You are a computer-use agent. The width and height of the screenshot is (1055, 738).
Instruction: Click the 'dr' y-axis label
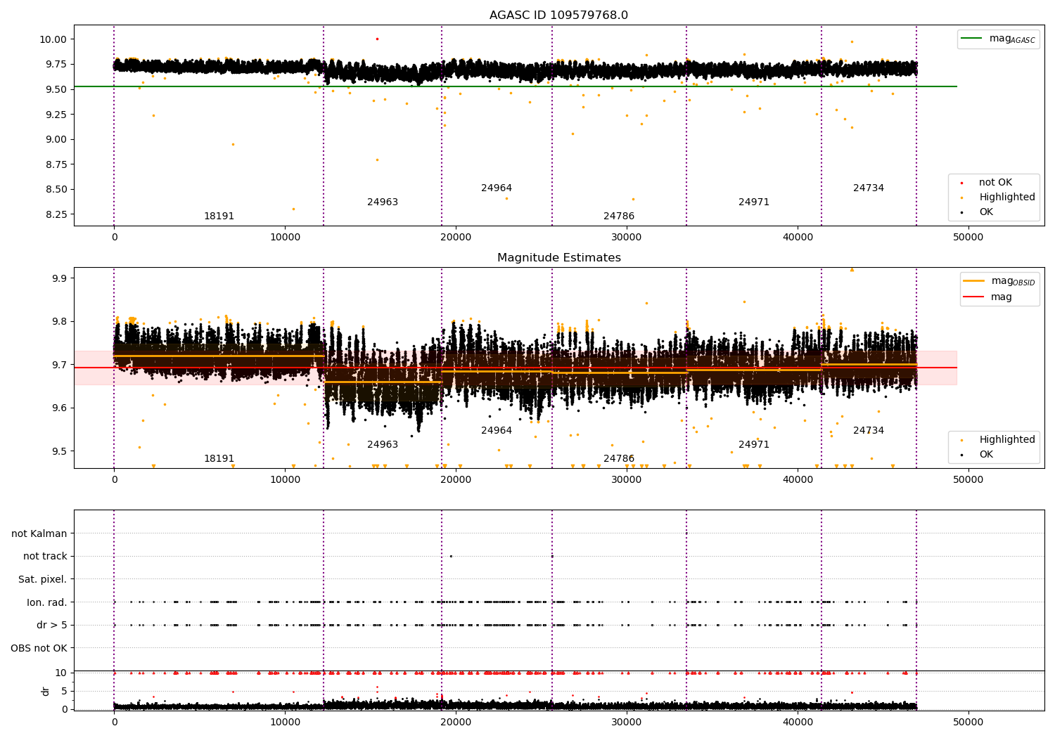point(45,691)
